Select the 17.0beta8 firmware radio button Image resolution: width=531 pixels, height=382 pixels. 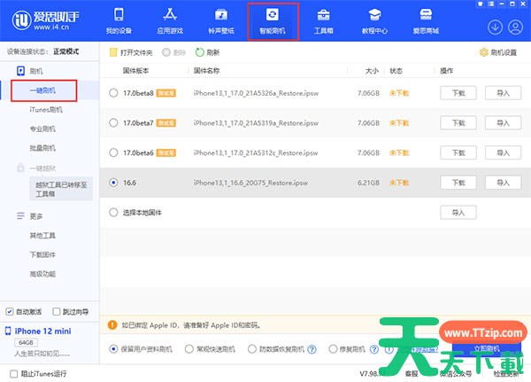113,93
